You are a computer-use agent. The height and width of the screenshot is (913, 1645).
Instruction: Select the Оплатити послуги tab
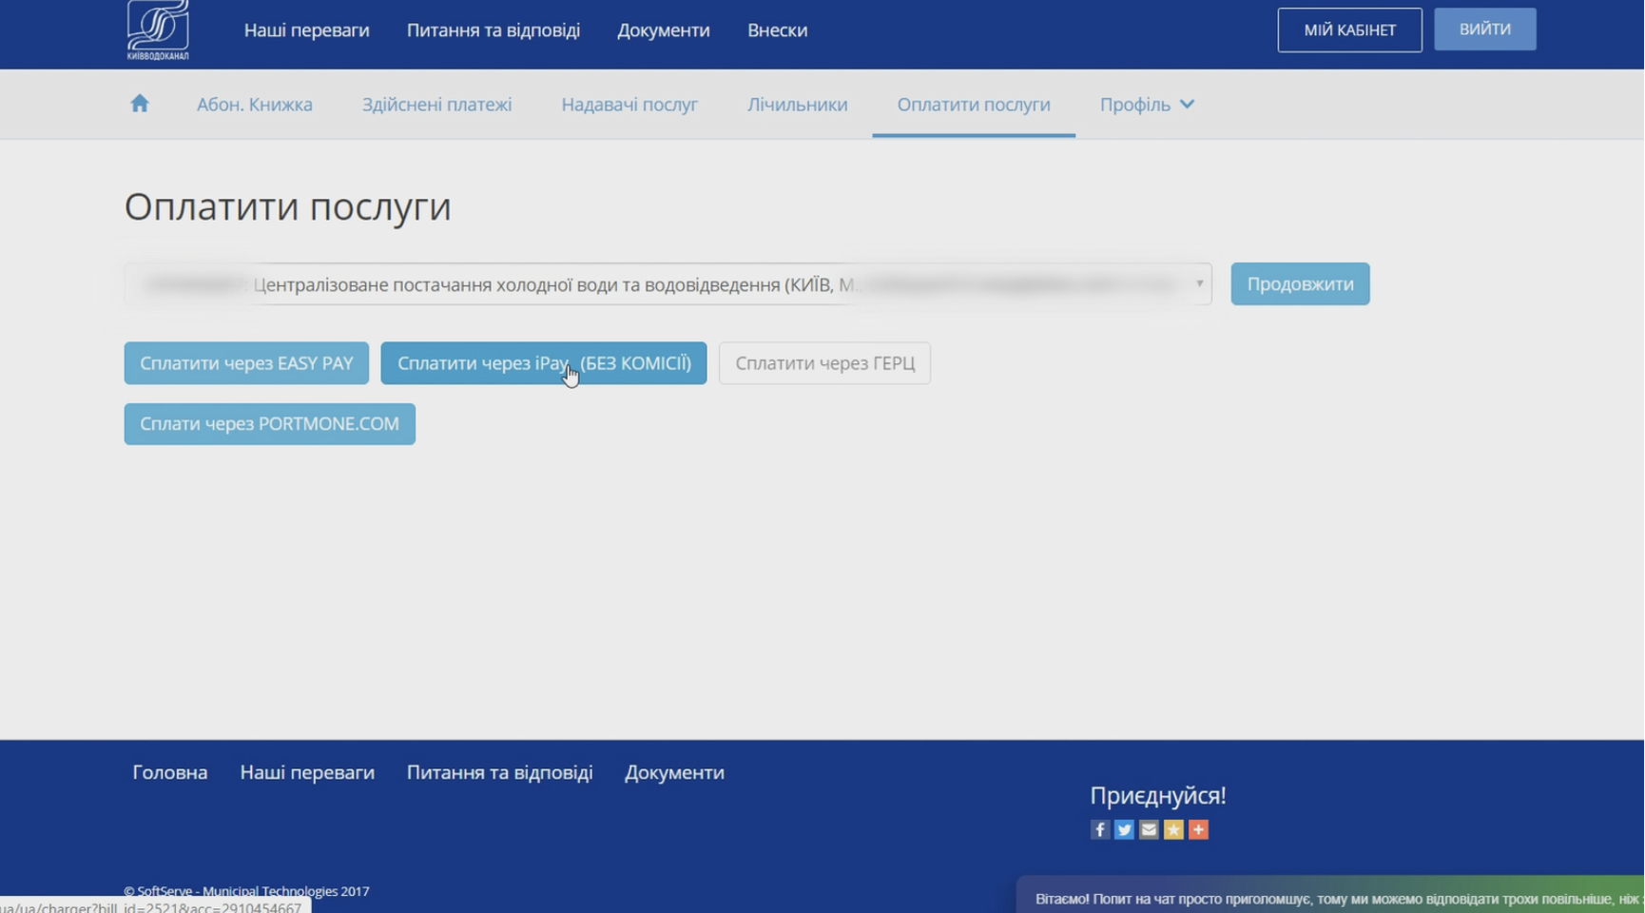point(974,105)
